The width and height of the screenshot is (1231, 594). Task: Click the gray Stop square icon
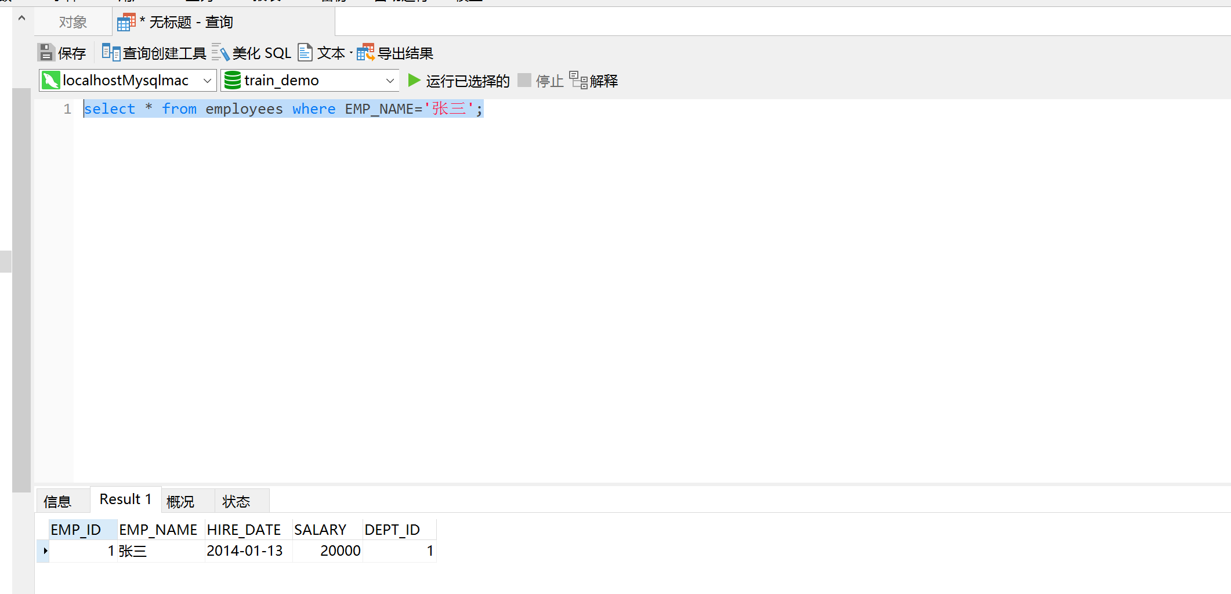tap(524, 80)
